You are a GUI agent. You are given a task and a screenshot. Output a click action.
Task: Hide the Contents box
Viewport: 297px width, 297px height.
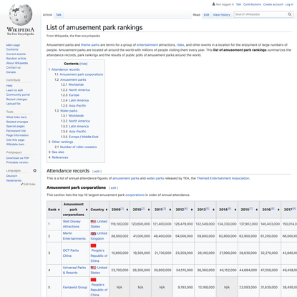coord(84,64)
